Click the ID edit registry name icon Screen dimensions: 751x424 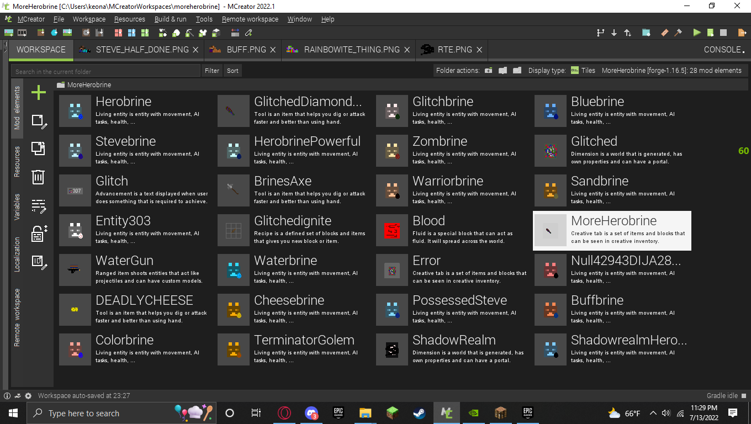point(39,262)
